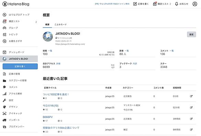Open external link for ついに100記事を達成！

click(191, 96)
